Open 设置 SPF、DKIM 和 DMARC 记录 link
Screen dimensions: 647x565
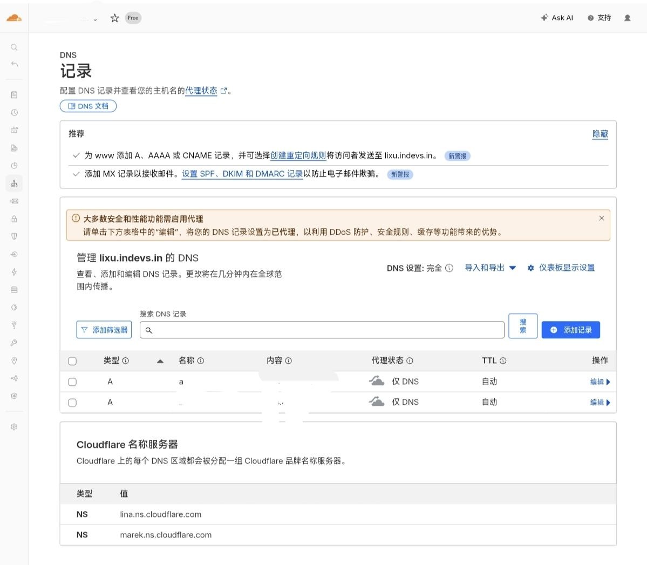(242, 174)
